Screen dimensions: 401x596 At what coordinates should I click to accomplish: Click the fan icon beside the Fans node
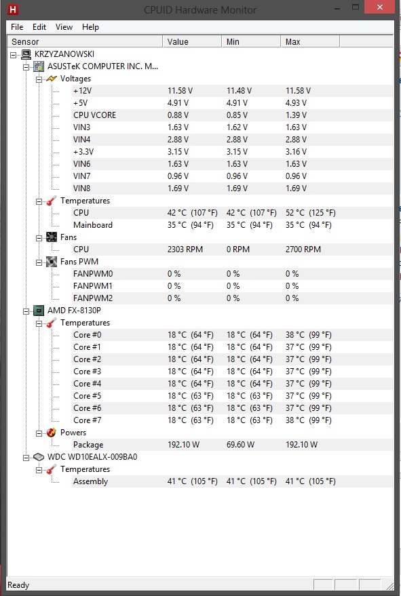(52, 237)
